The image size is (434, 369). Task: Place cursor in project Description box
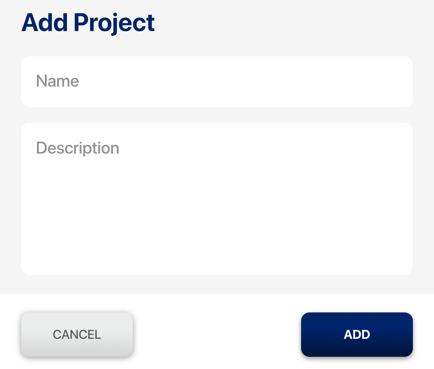coord(217,199)
